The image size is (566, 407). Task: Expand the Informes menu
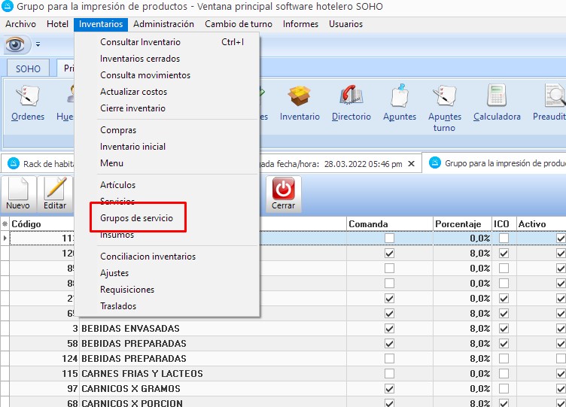(300, 24)
